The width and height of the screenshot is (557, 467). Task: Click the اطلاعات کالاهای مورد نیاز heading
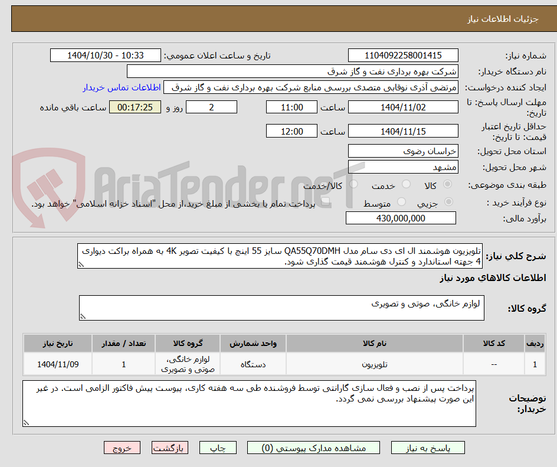[x=493, y=278]
